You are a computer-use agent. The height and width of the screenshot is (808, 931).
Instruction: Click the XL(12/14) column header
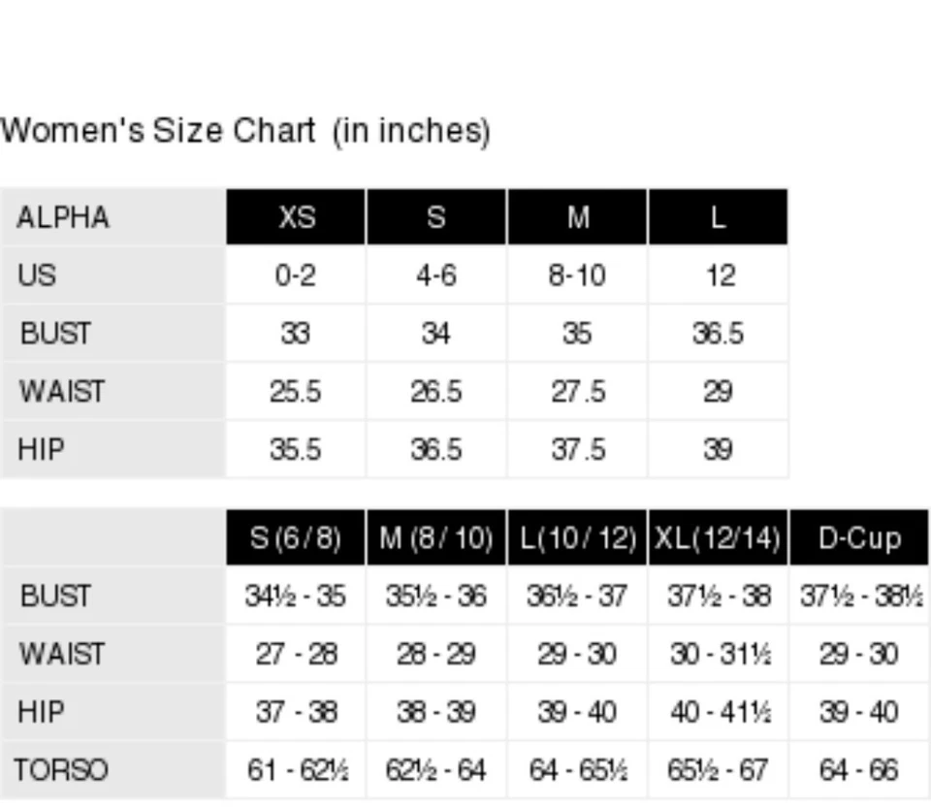point(719,537)
